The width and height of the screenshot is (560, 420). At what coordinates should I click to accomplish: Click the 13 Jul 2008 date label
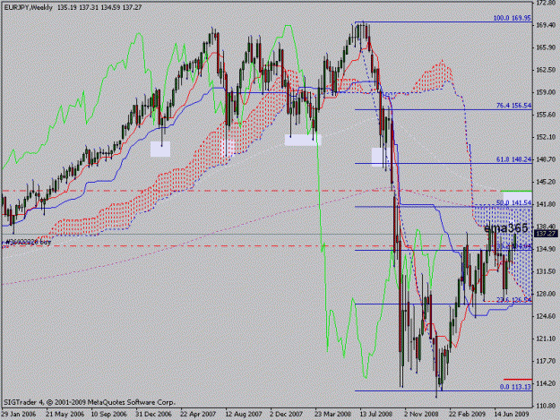tap(376, 415)
